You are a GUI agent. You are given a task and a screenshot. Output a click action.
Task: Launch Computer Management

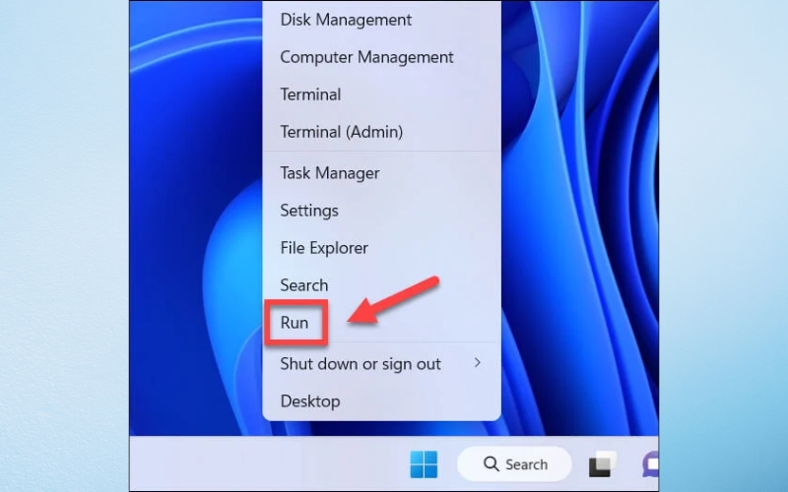(x=366, y=57)
